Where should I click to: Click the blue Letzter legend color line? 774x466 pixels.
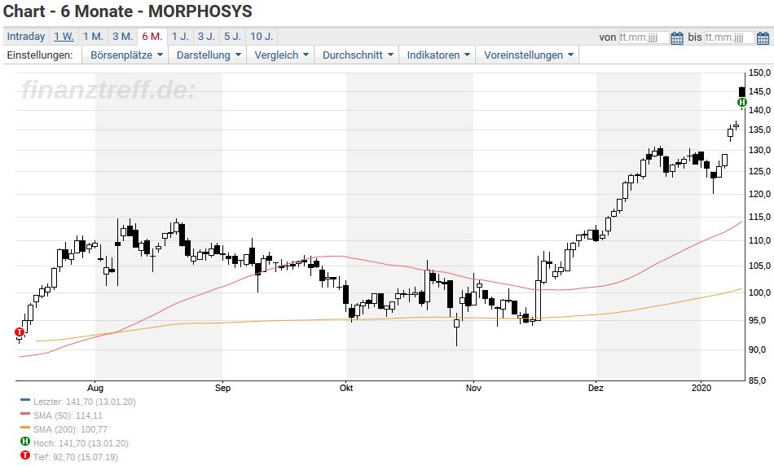point(25,400)
